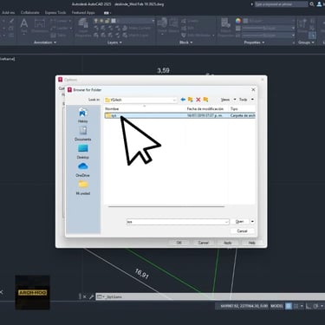Expand the arrow beside Open button

[x=252, y=222]
